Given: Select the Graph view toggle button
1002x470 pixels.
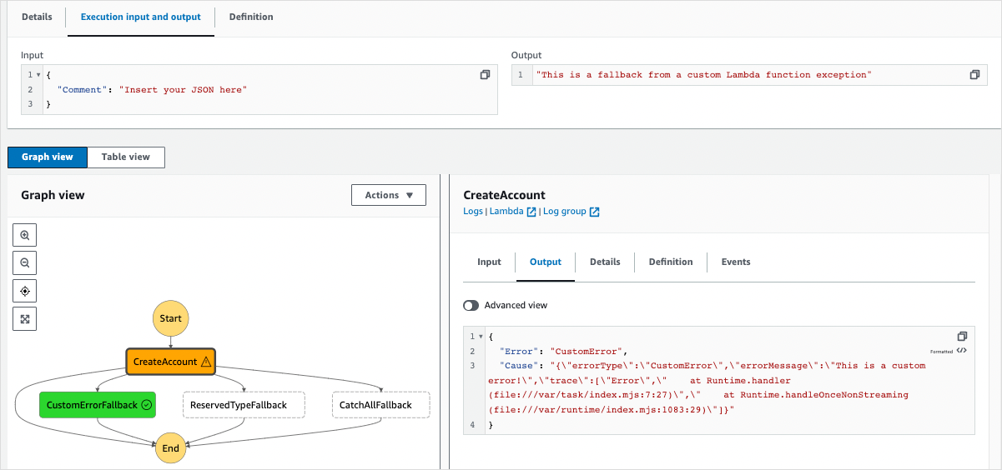Looking at the screenshot, I should point(48,157).
